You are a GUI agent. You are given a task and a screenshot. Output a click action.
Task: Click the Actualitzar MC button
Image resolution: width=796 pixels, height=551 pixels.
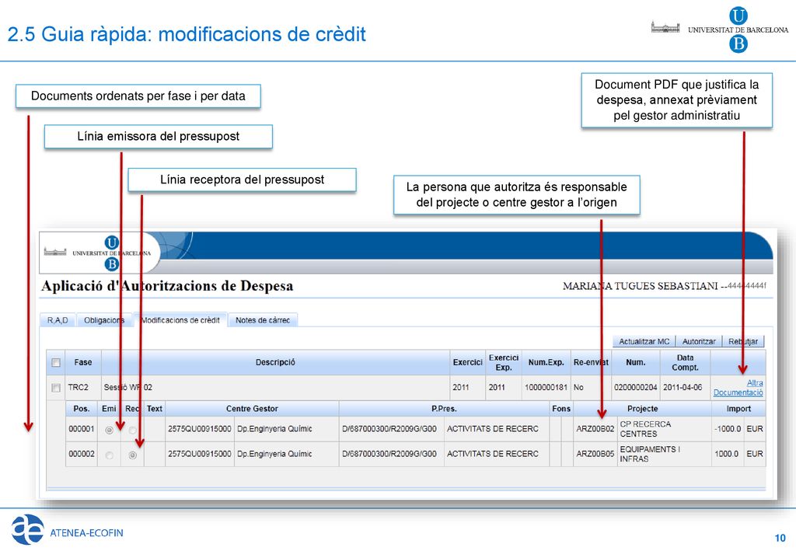(644, 341)
